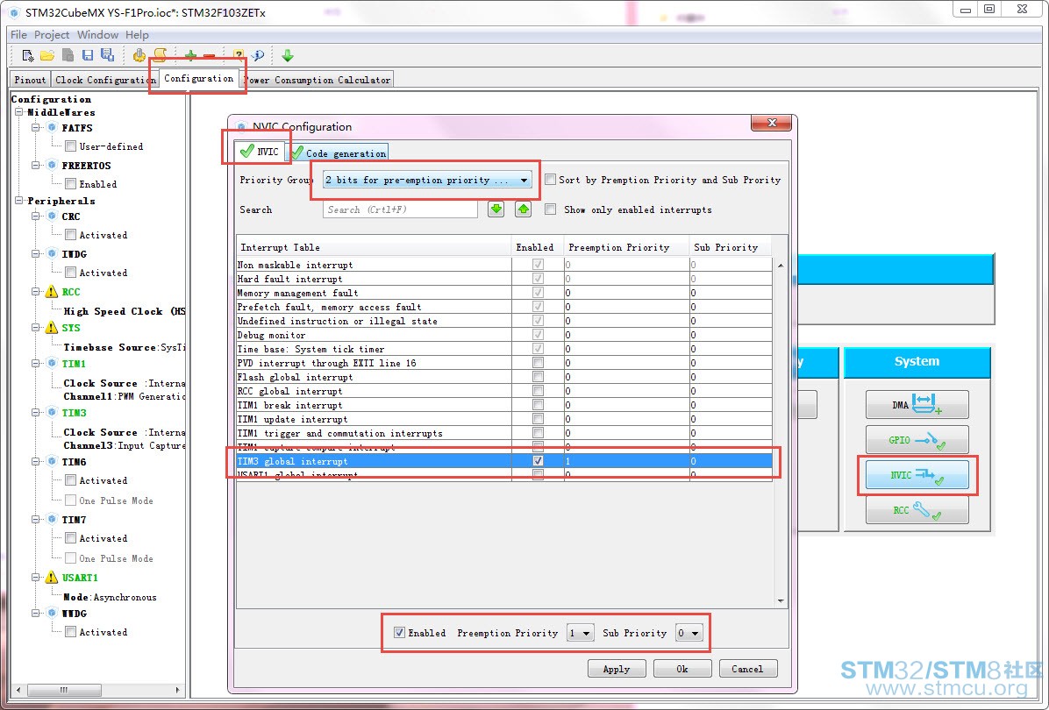
Task: Collapse the TIM1 tree node
Action: [36, 364]
